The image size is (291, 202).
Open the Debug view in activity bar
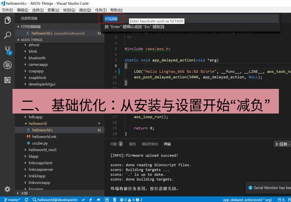pyautogui.click(x=7, y=65)
